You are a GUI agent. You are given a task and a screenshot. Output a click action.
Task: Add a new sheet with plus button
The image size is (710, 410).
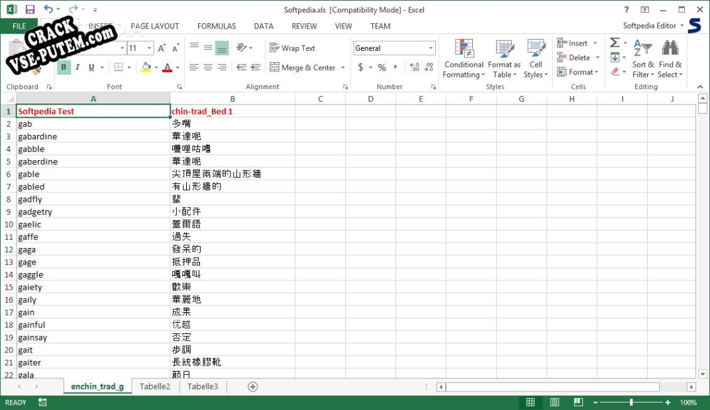252,386
